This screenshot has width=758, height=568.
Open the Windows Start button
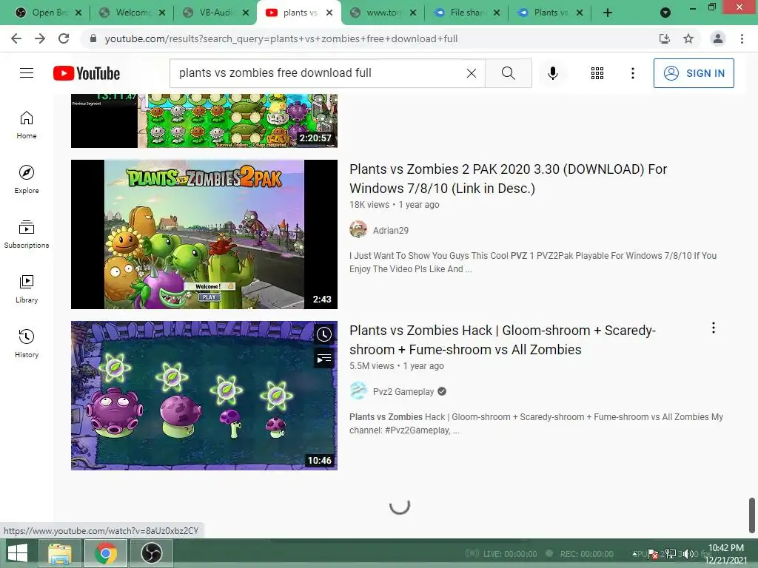point(18,553)
